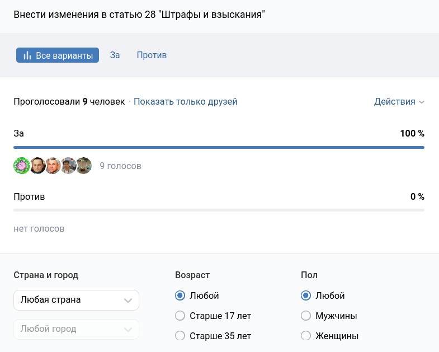439x352 pixels.
Task: Filter voters by 'Женщины'
Action: pyautogui.click(x=306, y=336)
